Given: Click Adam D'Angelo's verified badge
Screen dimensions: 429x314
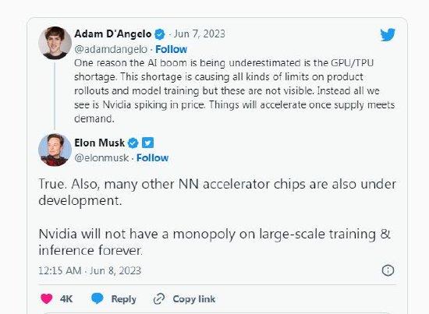Looking at the screenshot, I should (160, 34).
